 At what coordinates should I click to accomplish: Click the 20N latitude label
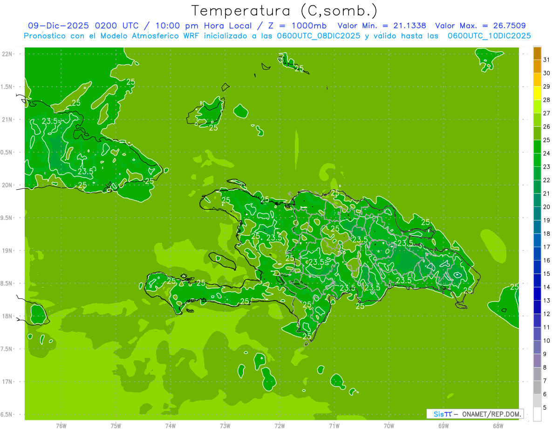(x=7, y=185)
